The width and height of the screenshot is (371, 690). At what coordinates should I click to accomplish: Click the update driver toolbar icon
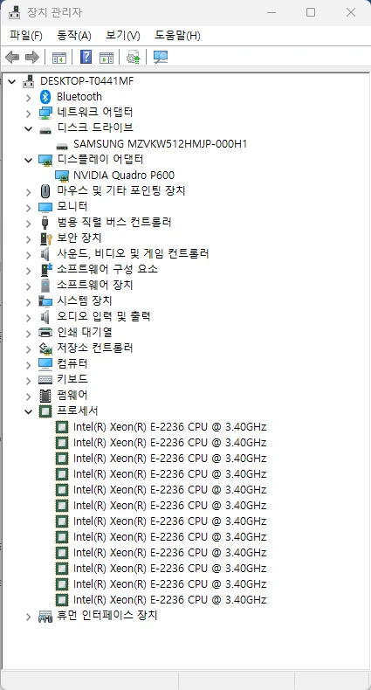[133, 57]
